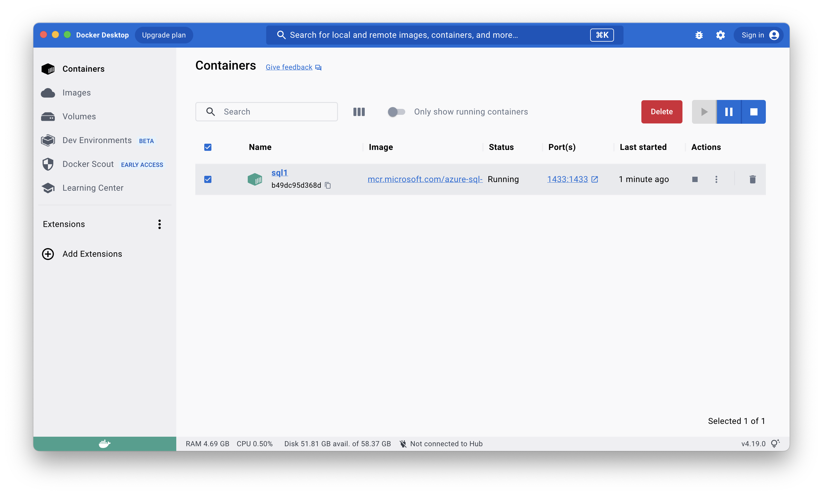
Task: Open settings via the gear icon
Action: [720, 35]
